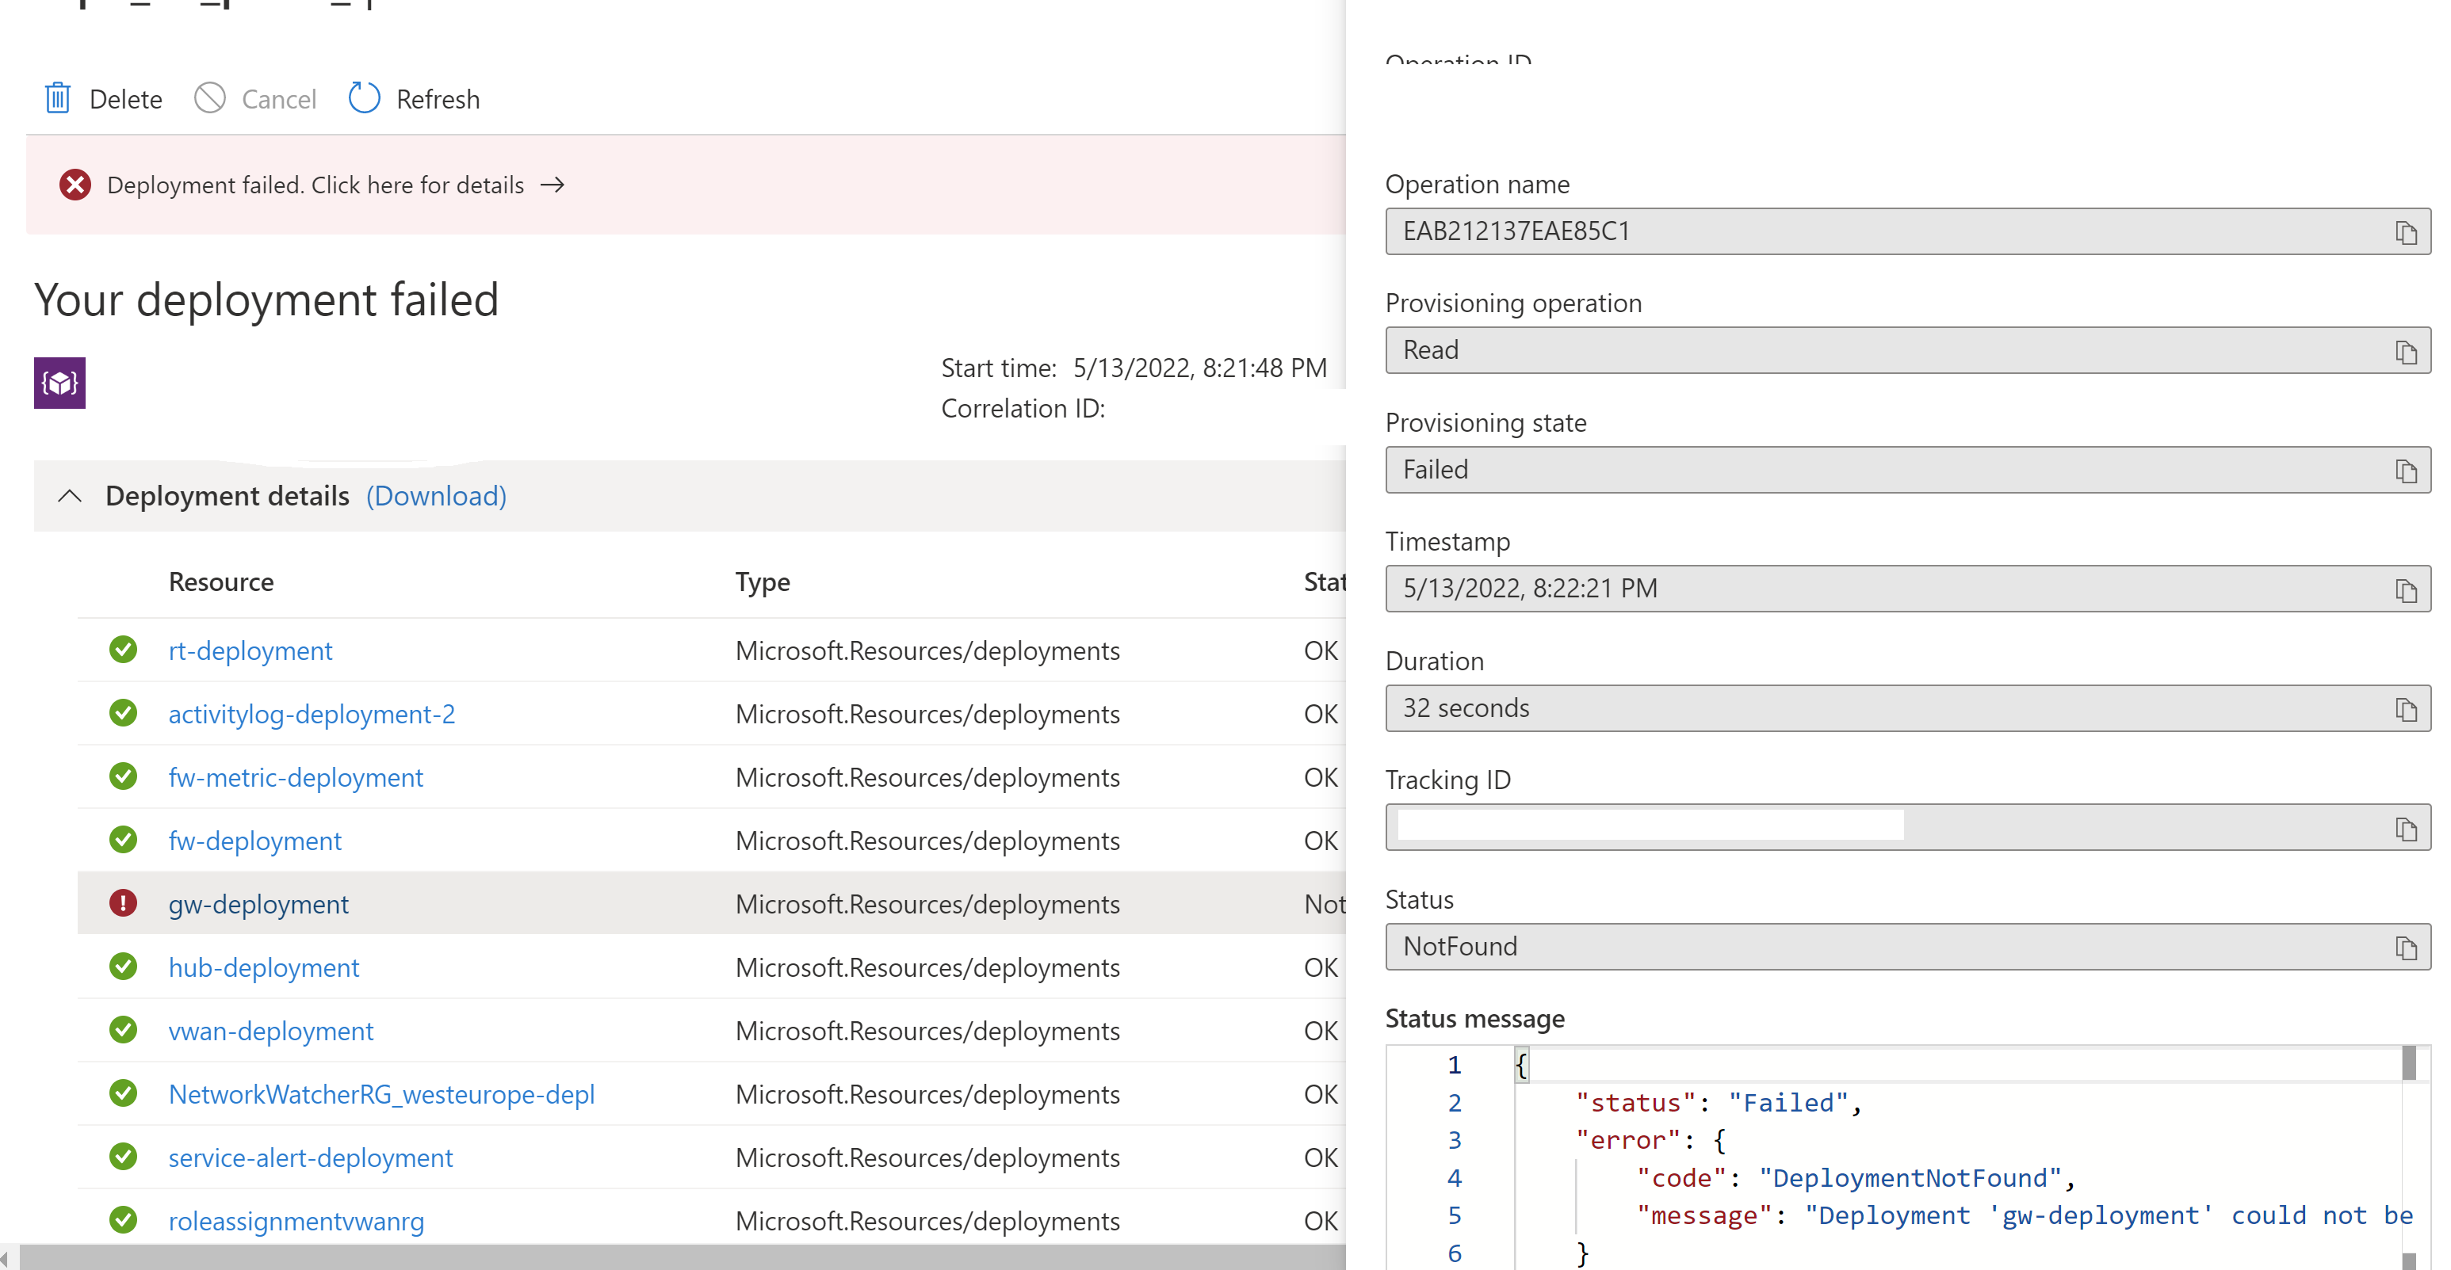Collapse the Deployment details section
This screenshot has height=1270, width=2451.
(x=70, y=496)
